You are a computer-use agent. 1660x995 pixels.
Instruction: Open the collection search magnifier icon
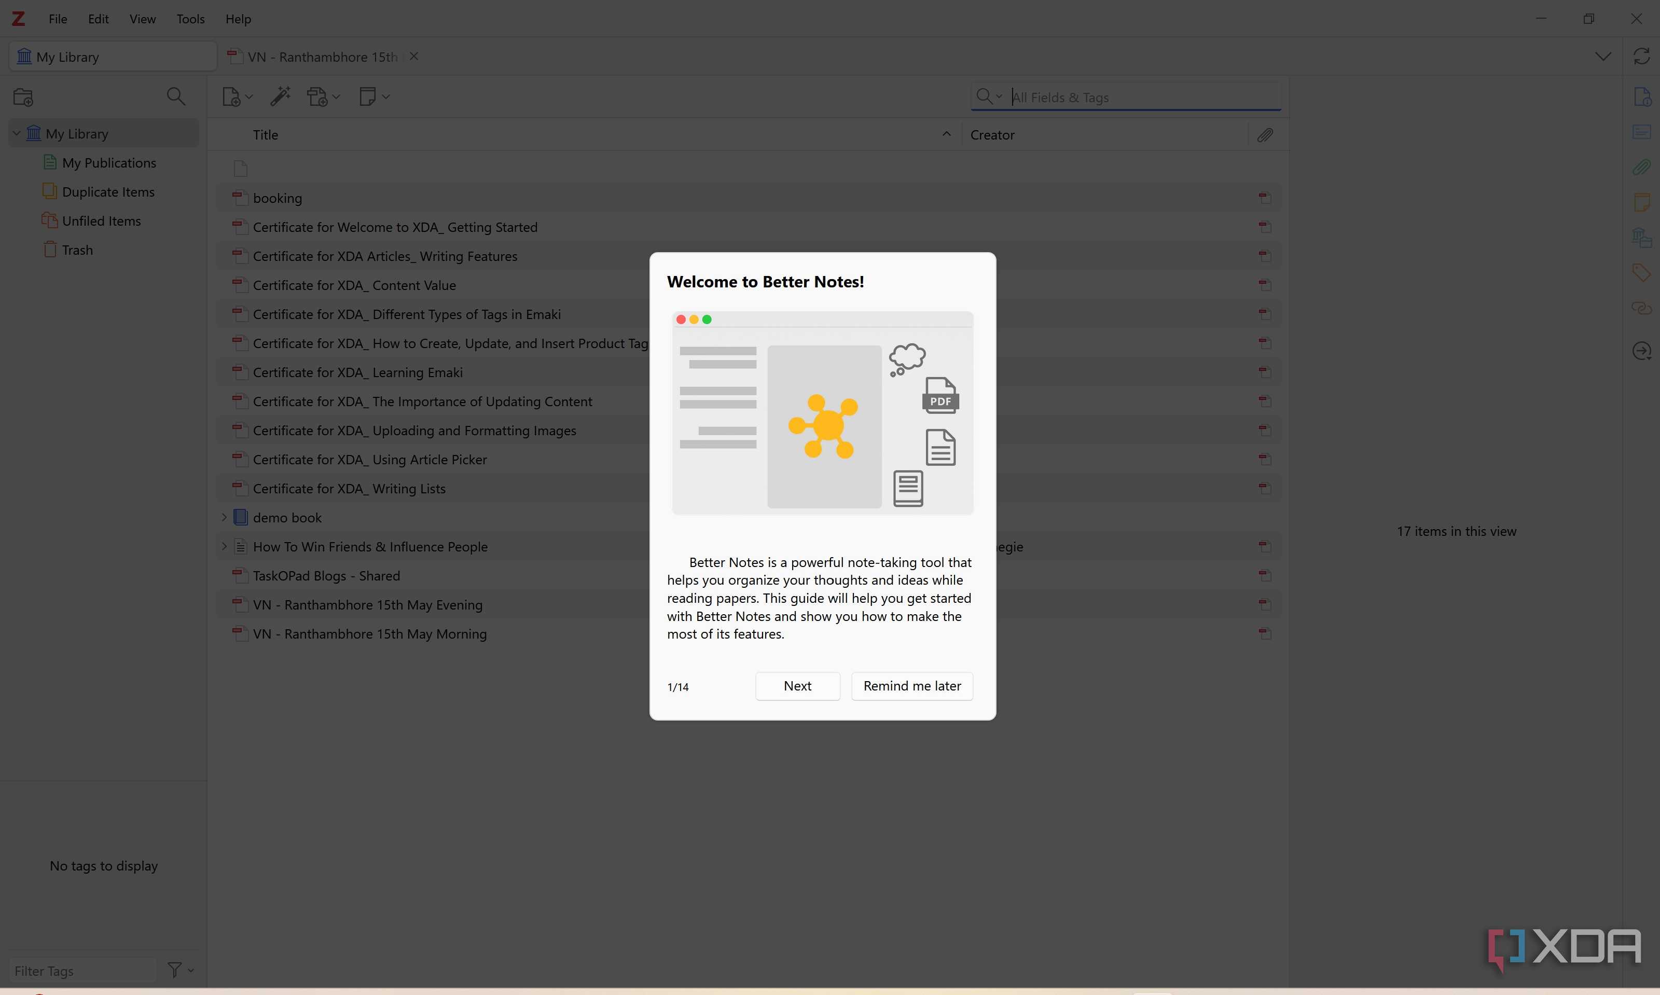pos(176,96)
